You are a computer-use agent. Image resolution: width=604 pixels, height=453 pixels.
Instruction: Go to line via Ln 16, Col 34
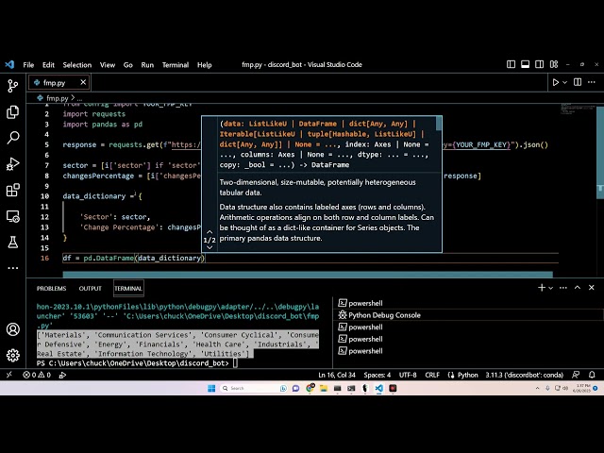tap(337, 375)
